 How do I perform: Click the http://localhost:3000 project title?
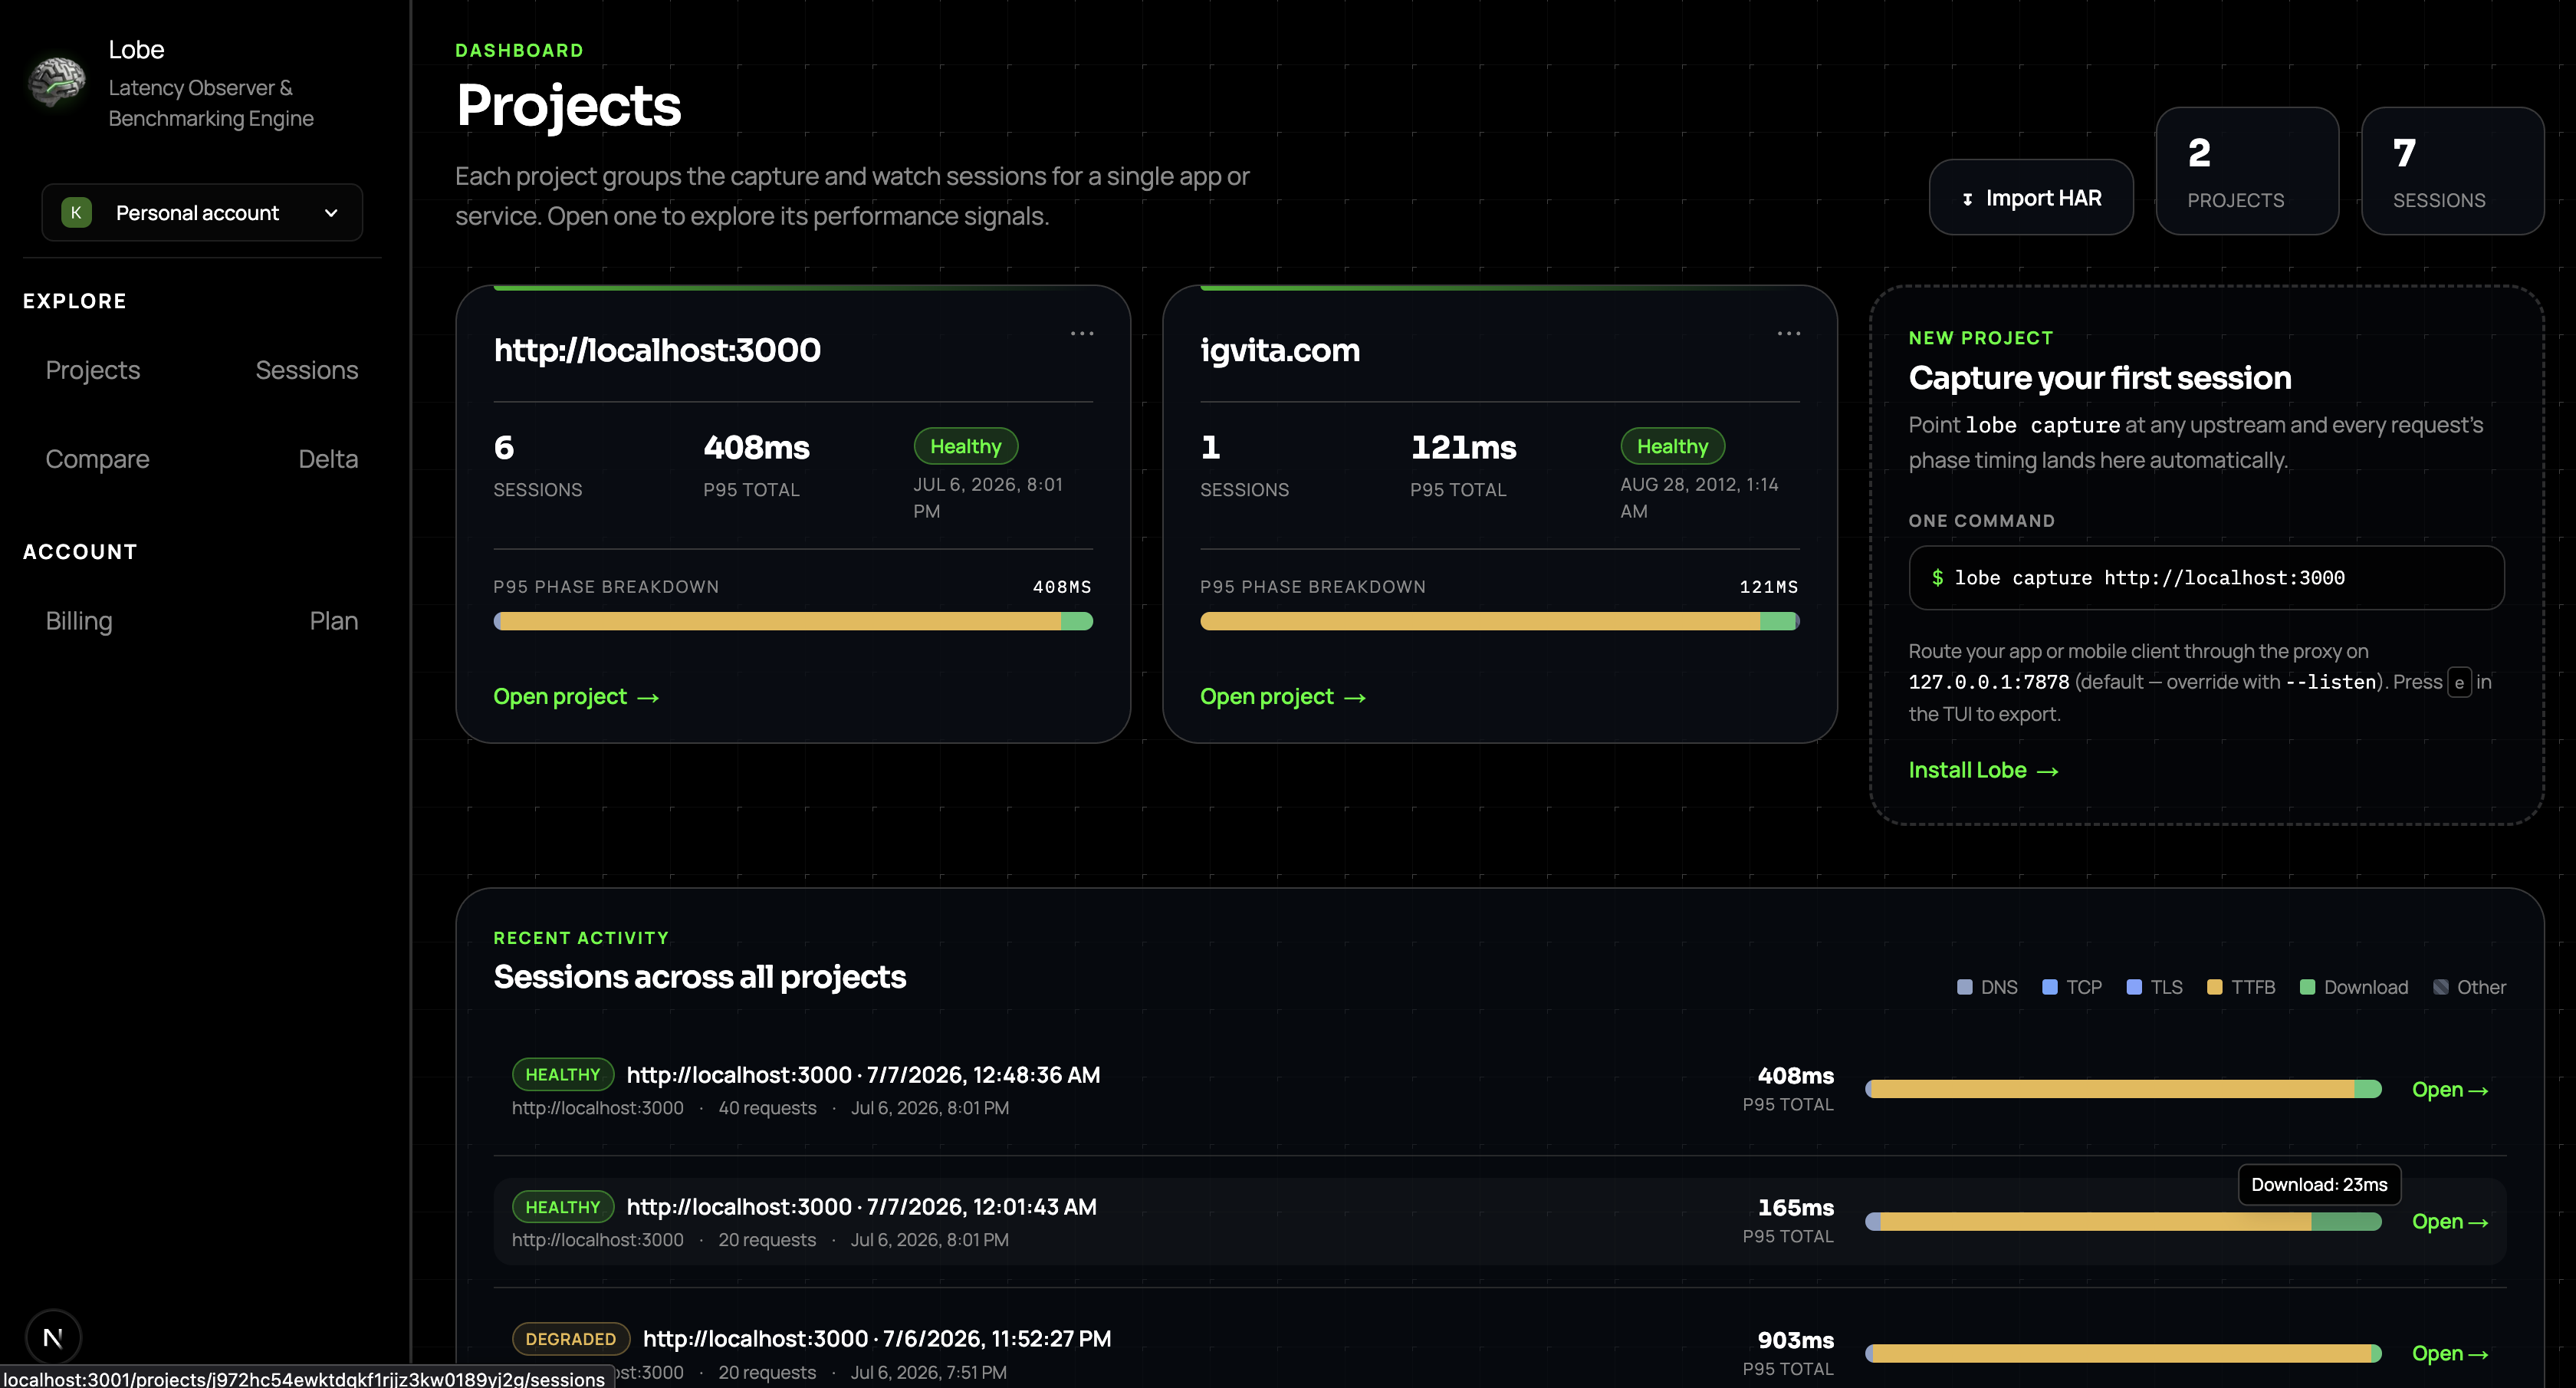coord(657,350)
